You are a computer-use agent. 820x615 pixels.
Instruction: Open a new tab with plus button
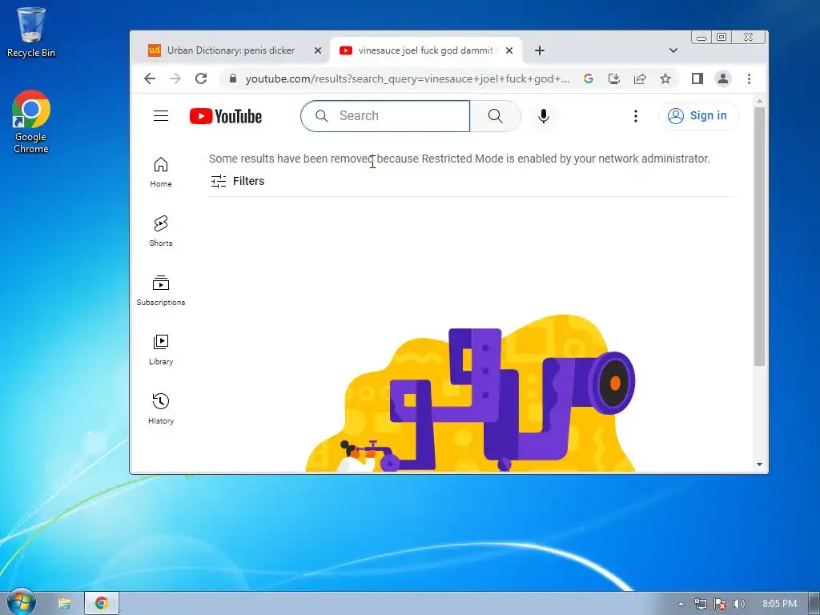(x=540, y=50)
